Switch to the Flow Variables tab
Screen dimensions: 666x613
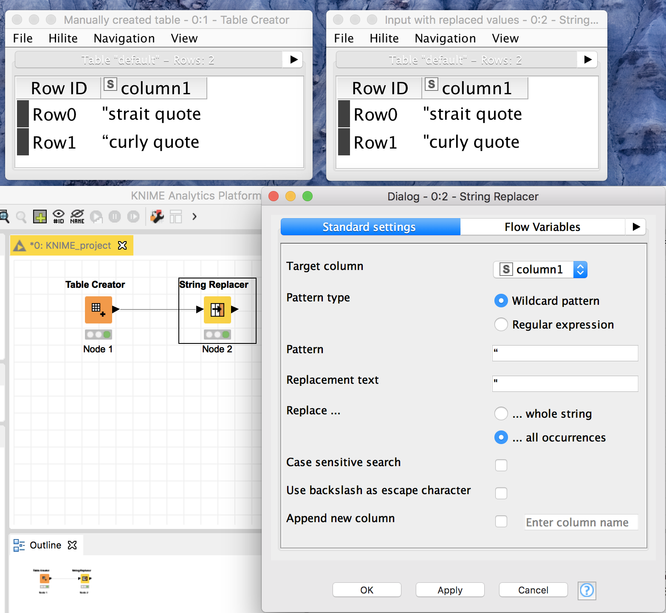tap(542, 227)
